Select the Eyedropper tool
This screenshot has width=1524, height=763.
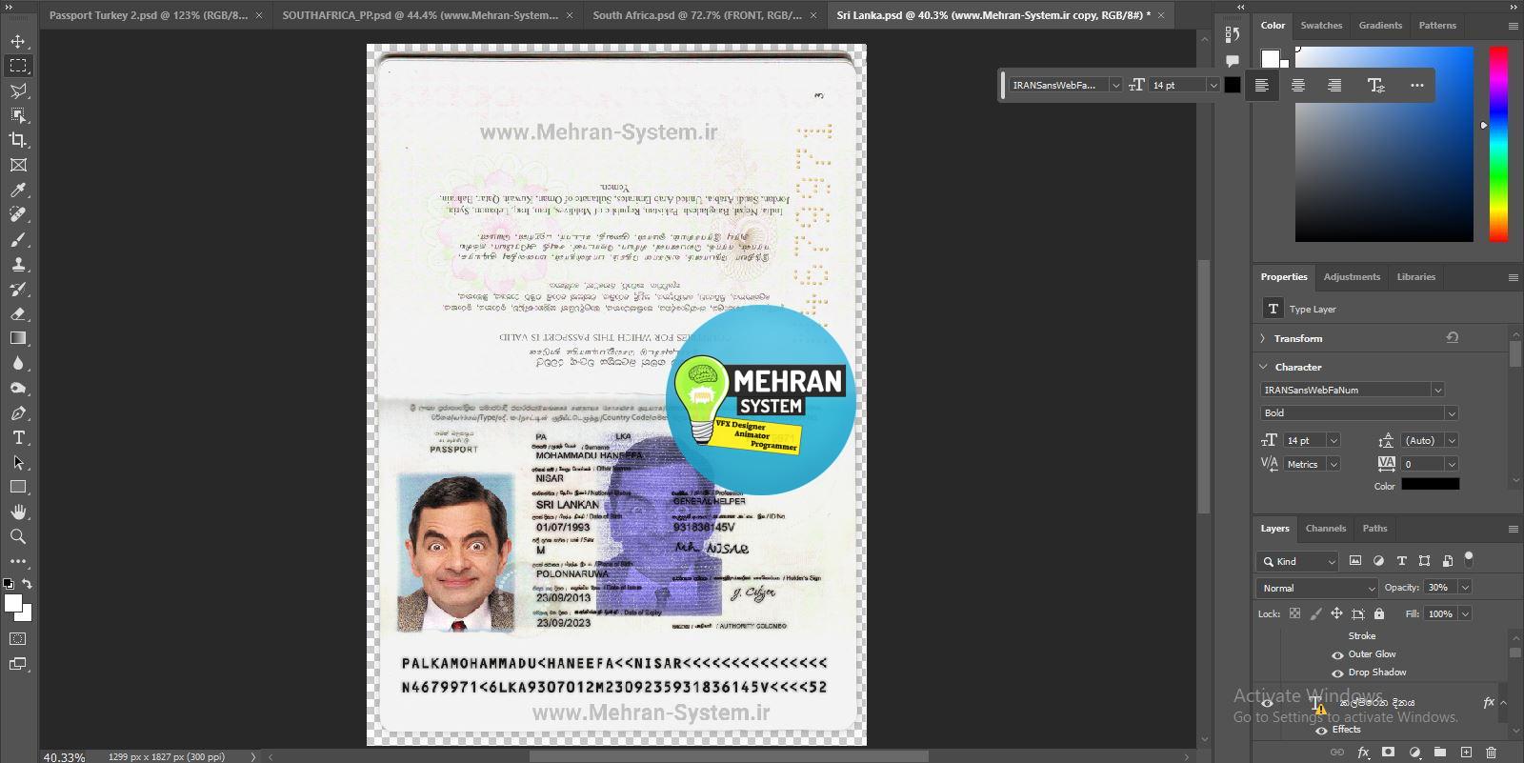coord(18,190)
